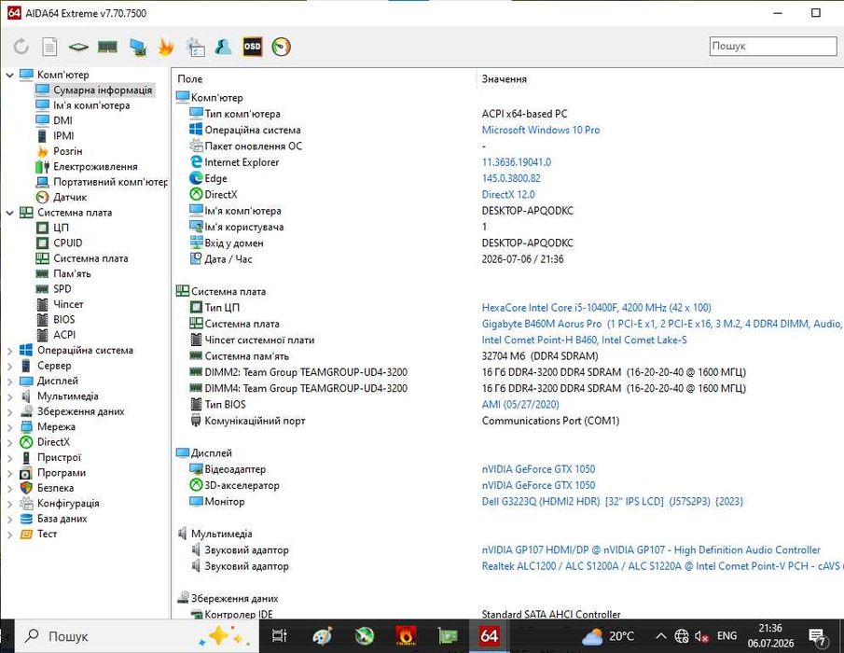Collapse the Комп'ютер tree node
Viewport: 844px width, 653px height.
coord(9,75)
